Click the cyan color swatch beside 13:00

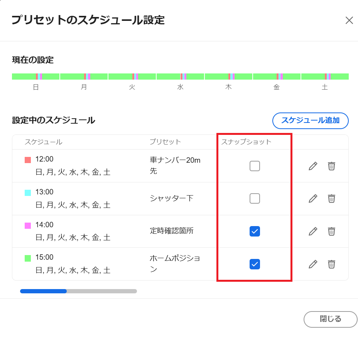point(28,192)
